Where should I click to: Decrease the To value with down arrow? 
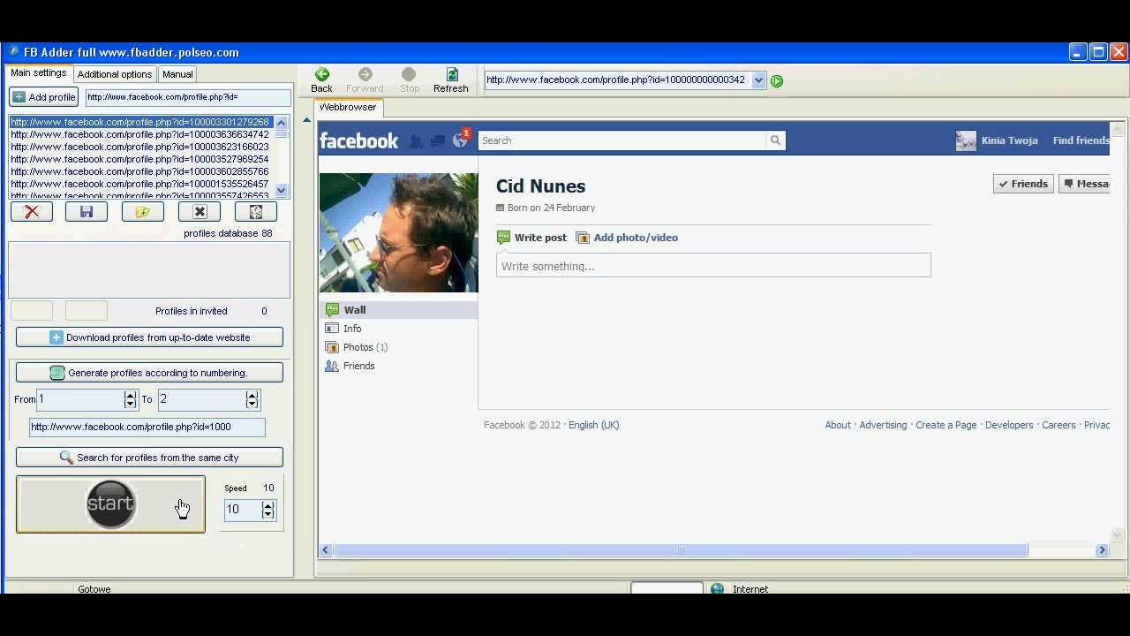[252, 405]
